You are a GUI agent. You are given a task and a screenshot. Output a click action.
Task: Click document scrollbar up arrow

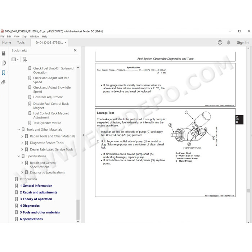(x=248, y=48)
